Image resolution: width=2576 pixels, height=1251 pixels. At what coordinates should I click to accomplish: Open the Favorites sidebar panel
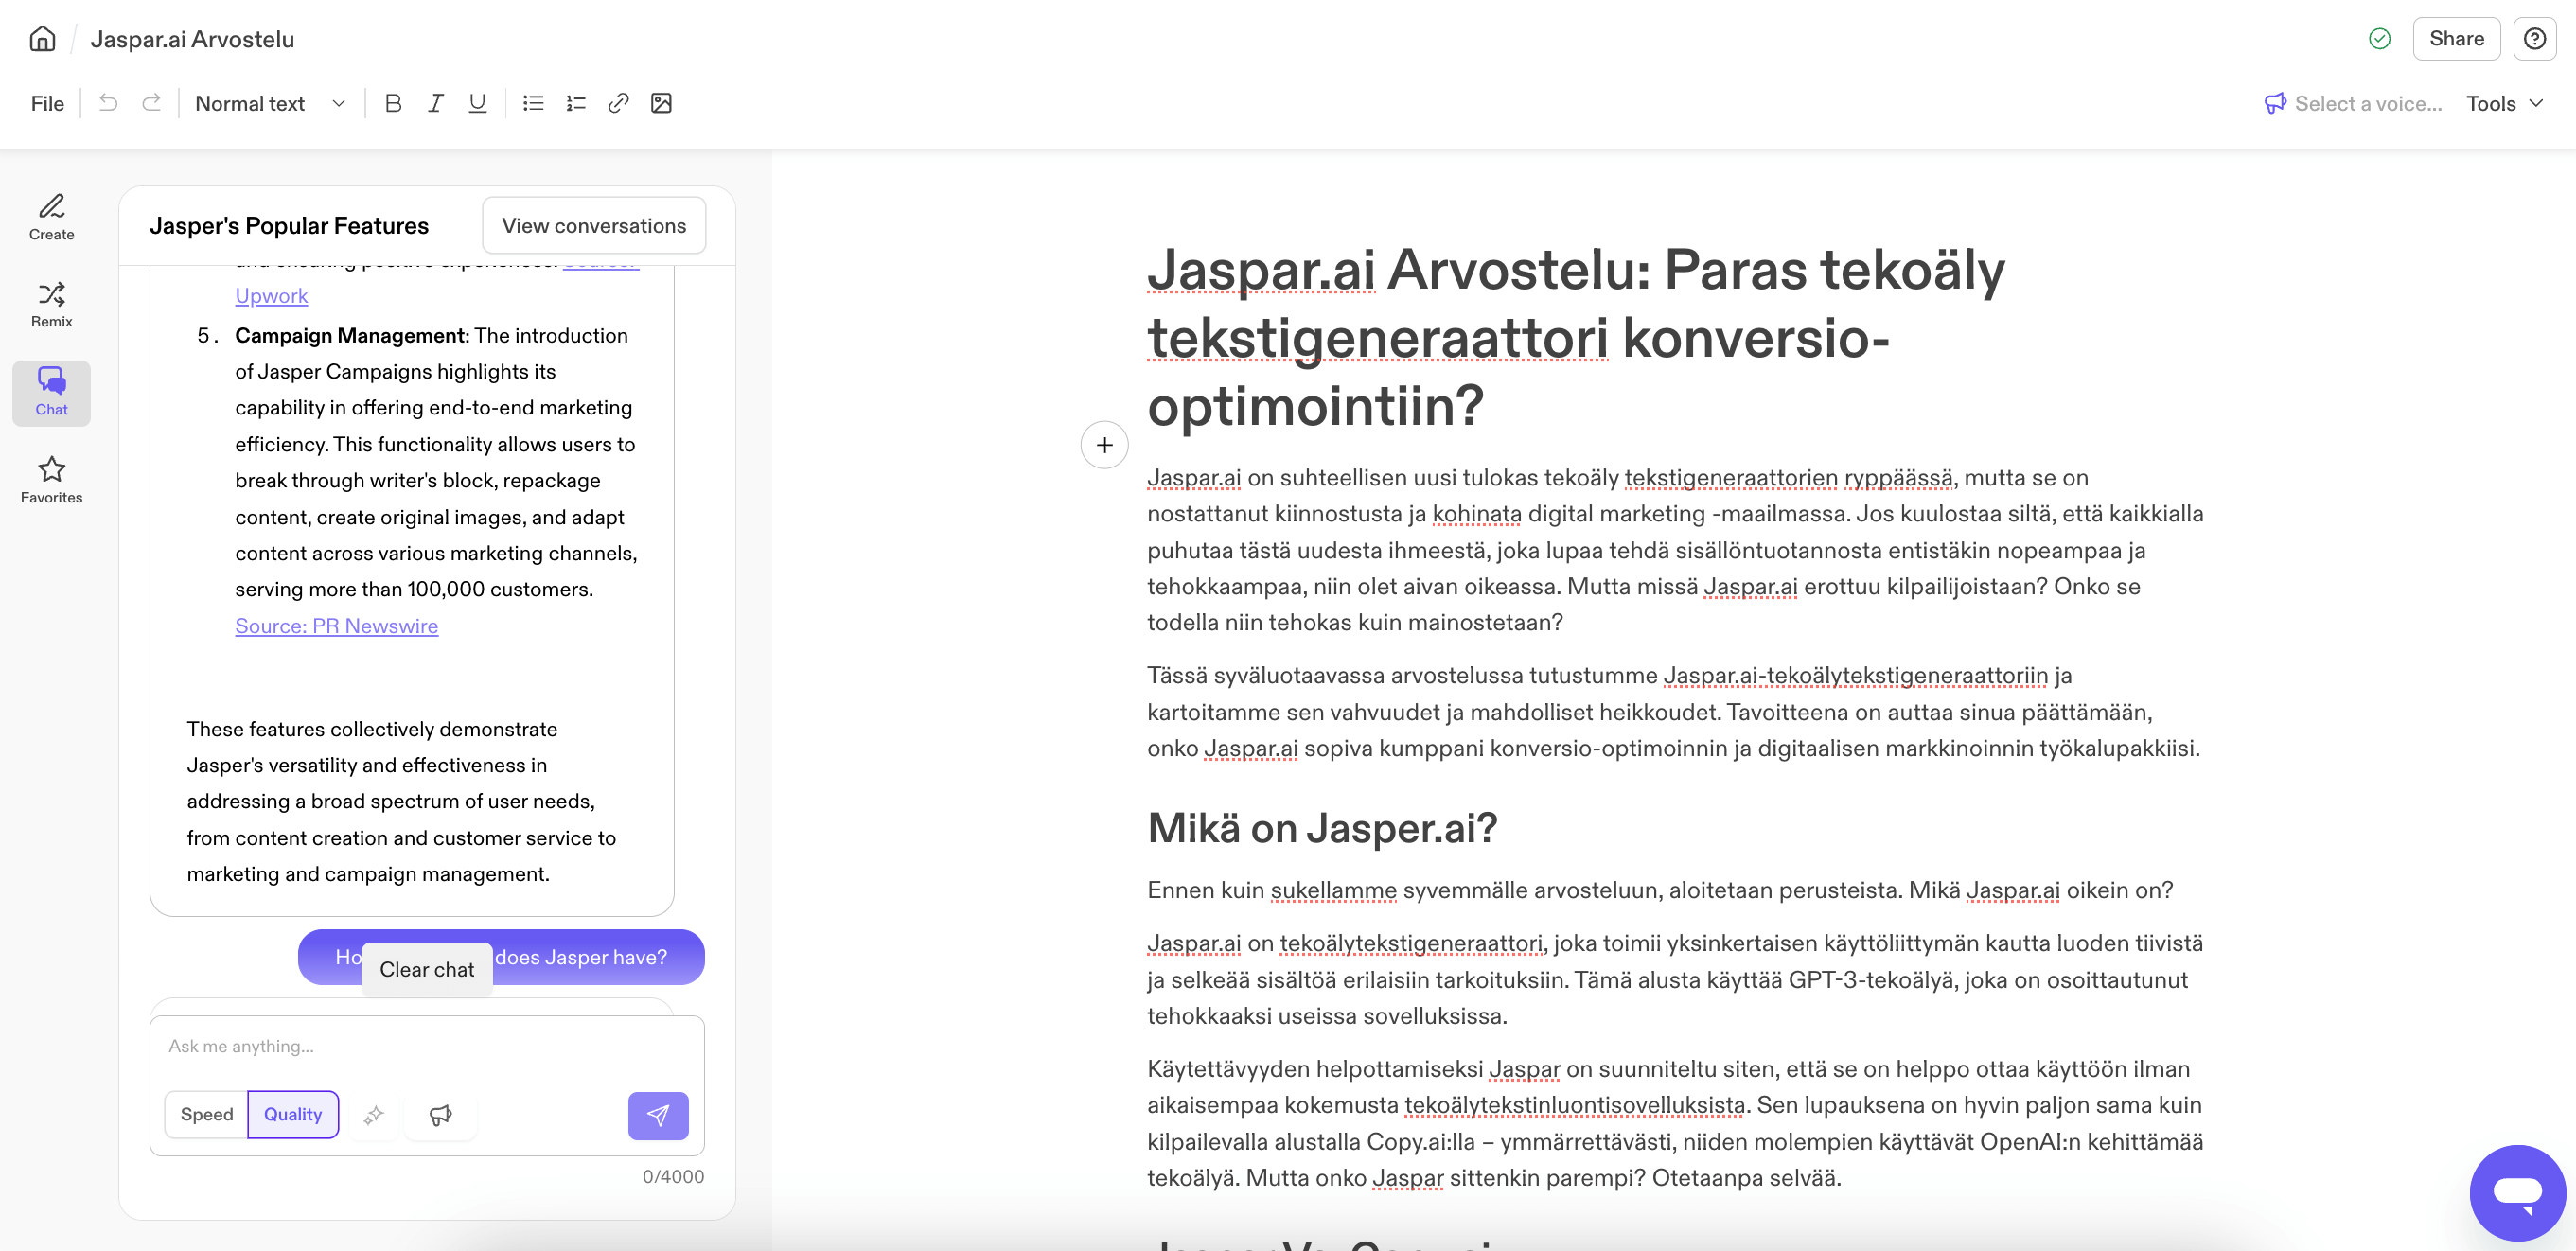pyautogui.click(x=52, y=481)
